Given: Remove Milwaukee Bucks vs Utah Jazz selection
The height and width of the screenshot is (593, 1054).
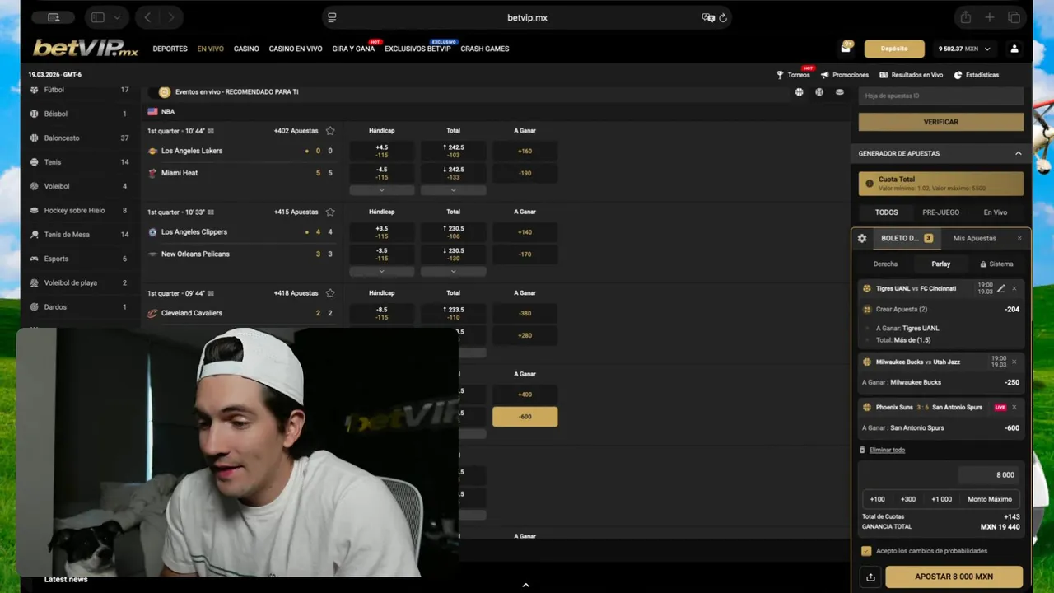Looking at the screenshot, I should [1014, 362].
